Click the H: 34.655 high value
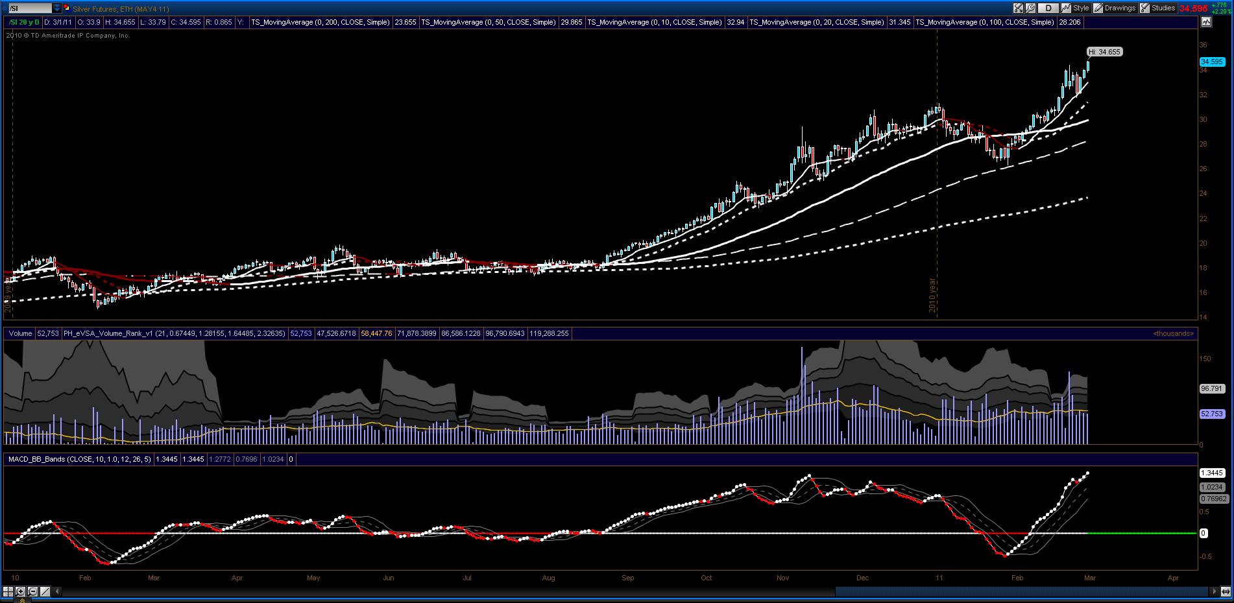This screenshot has height=603, width=1234. click(x=119, y=22)
